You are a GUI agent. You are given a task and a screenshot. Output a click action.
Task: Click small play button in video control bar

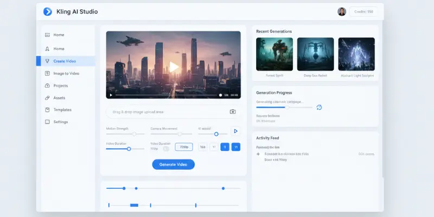coord(111,95)
